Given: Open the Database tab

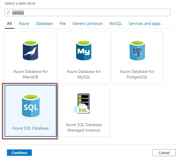Looking at the screenshot, I should [44, 23].
